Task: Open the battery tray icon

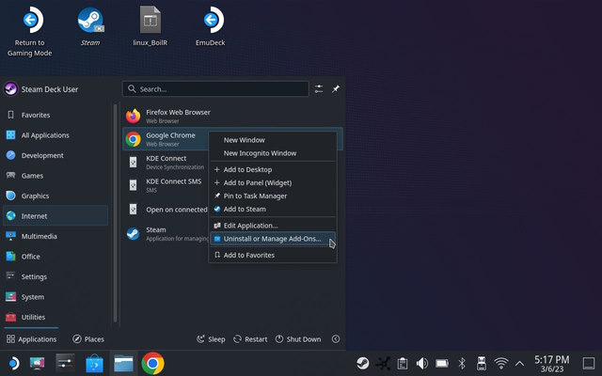Action: (442, 363)
